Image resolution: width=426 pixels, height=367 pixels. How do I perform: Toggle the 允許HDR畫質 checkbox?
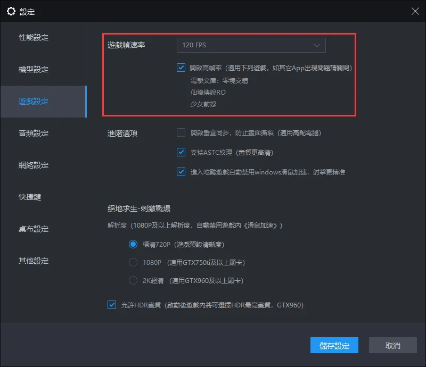point(112,305)
